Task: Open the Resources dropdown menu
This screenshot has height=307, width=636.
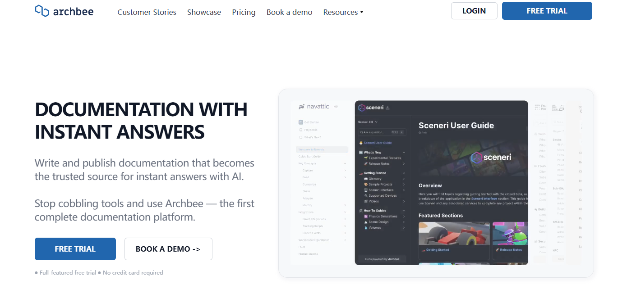Action: [343, 12]
